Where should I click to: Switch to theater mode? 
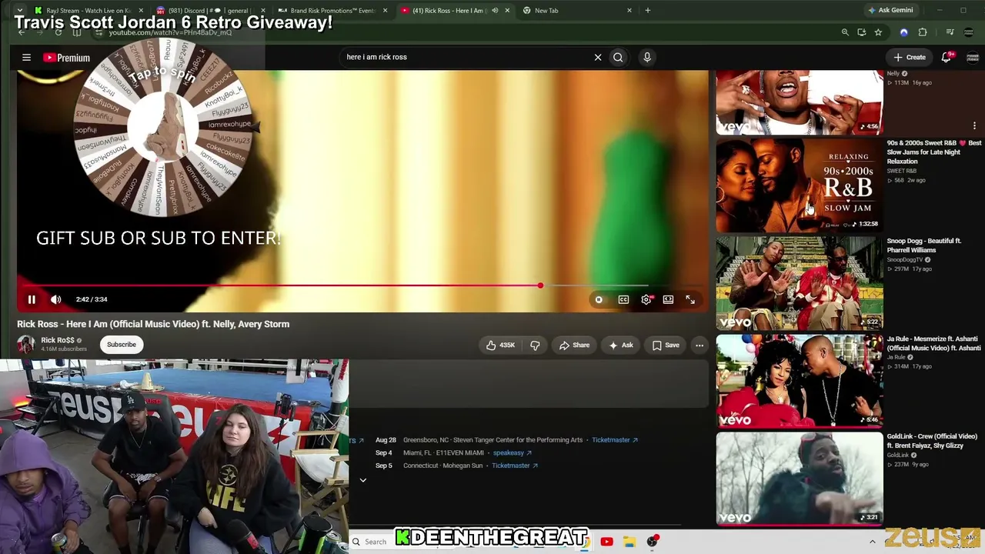tap(668, 299)
